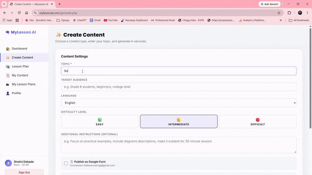Screen dimensions: 312x175
Task: Open the tab groups grid icon
Action: click(x=17, y=20)
